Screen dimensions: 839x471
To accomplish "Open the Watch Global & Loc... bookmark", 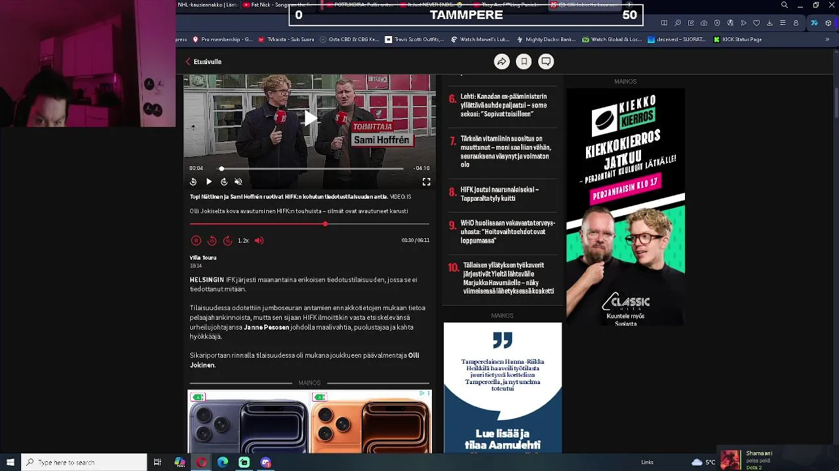I will [611, 39].
